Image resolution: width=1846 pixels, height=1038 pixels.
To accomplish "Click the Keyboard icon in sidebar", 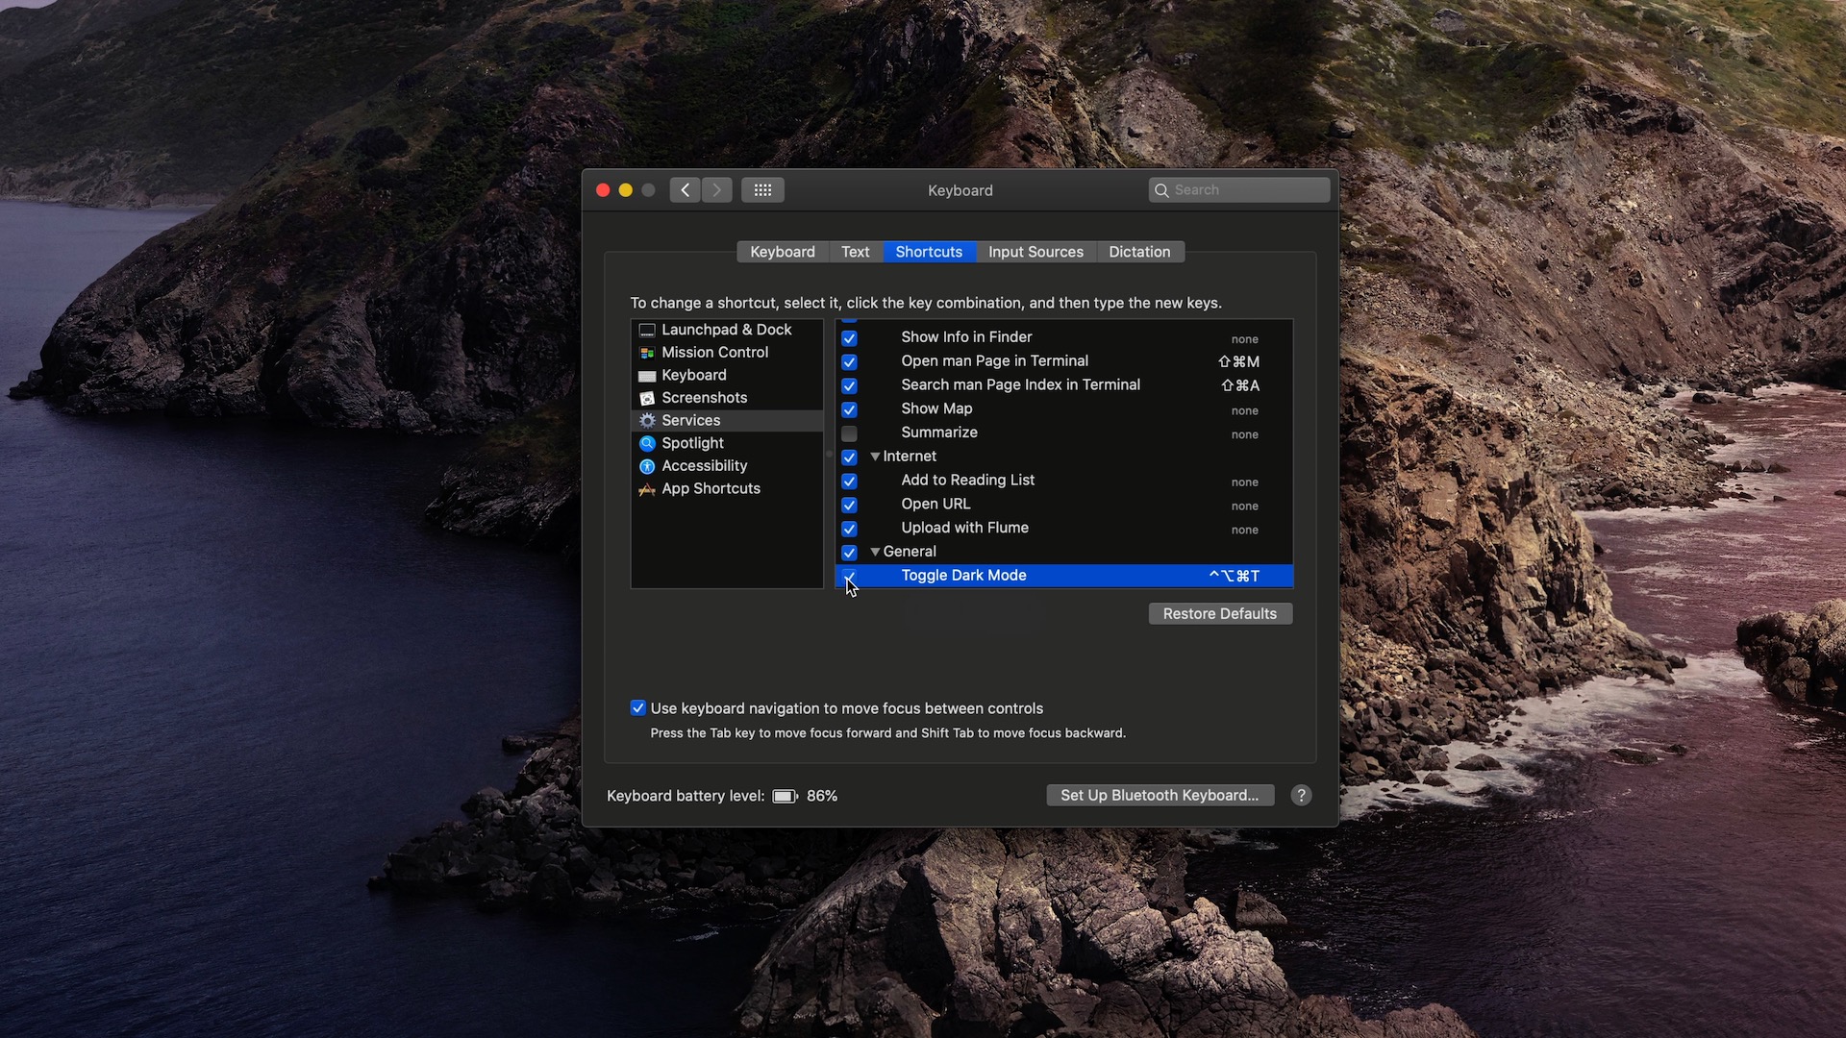I will pyautogui.click(x=646, y=375).
